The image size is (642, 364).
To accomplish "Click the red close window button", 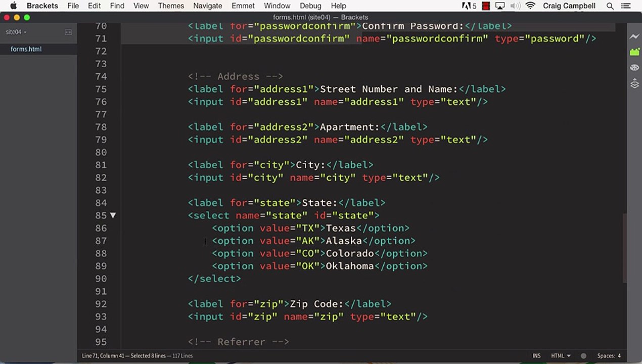I will (x=7, y=17).
